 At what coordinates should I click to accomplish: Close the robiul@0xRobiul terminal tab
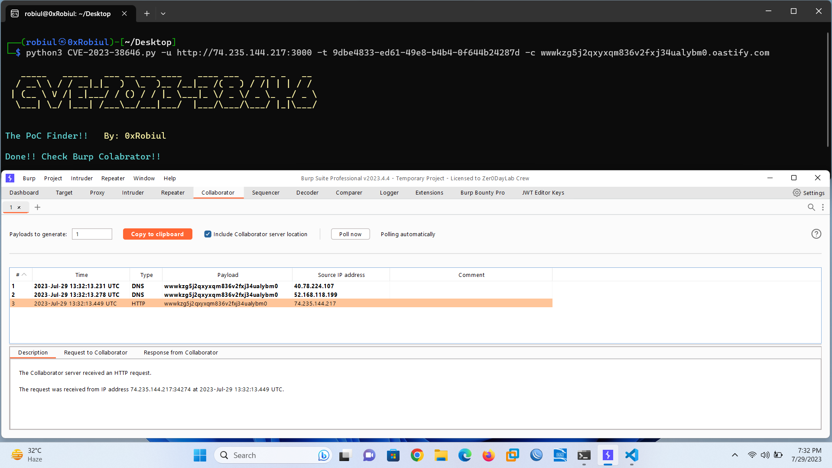click(124, 13)
